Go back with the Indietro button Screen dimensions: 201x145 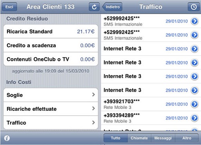pos(112,7)
